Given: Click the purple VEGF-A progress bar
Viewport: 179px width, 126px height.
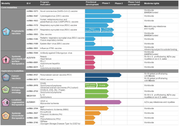Looking at the screenshot, I should [103, 102].
